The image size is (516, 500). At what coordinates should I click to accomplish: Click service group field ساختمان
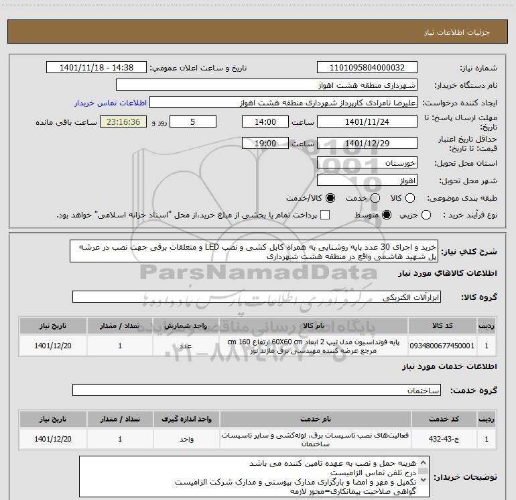[x=257, y=390]
